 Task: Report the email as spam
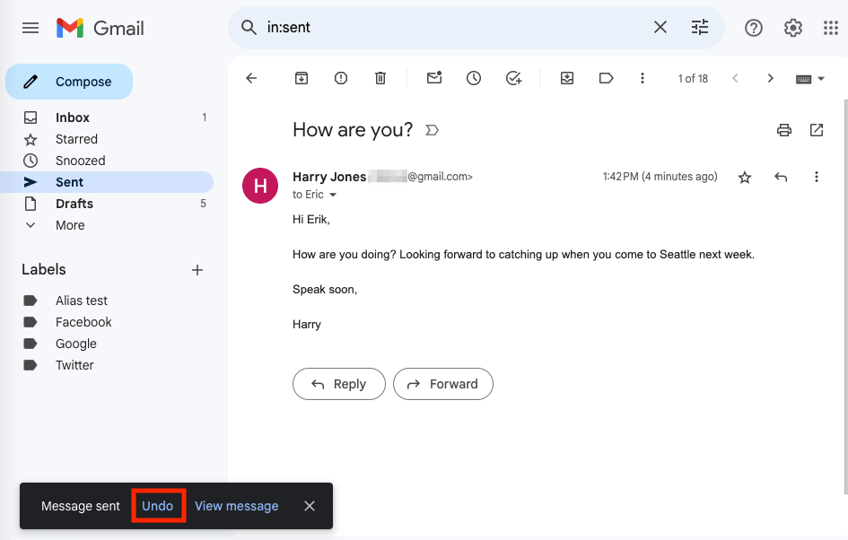tap(340, 78)
